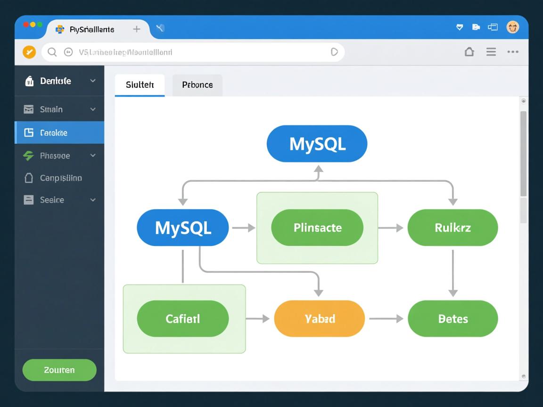Open the browser home icon
The image size is (543, 407).
coord(469,52)
